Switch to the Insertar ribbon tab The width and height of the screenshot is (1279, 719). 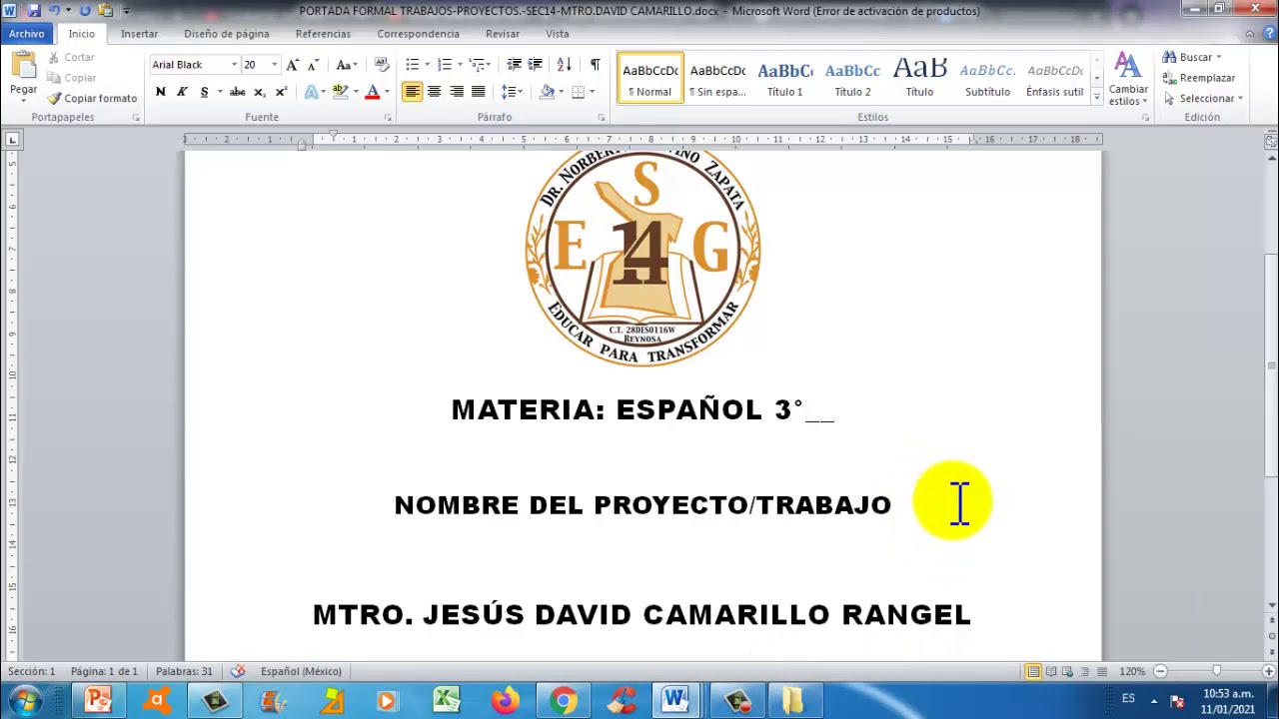point(139,33)
